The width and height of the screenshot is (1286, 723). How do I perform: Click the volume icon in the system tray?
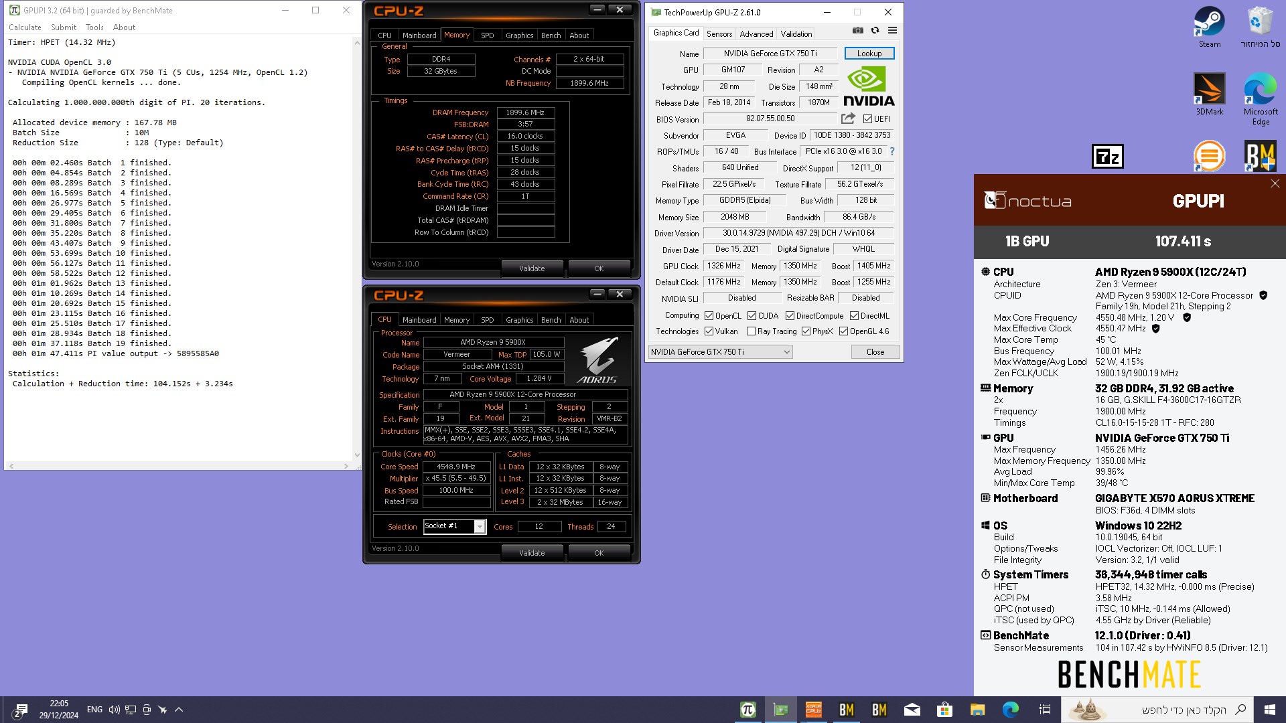click(x=114, y=710)
